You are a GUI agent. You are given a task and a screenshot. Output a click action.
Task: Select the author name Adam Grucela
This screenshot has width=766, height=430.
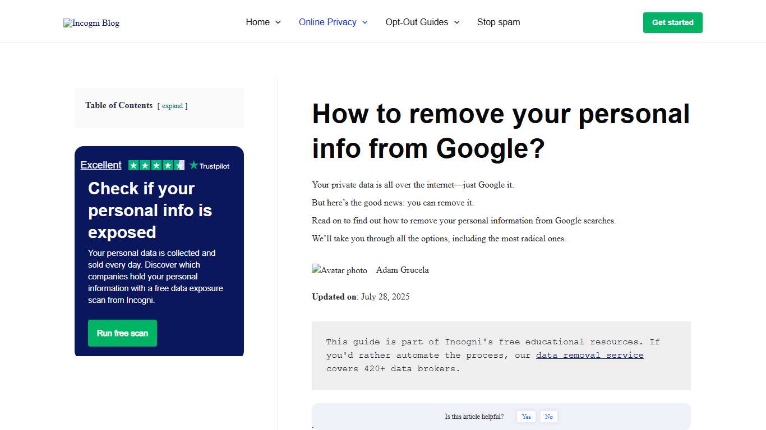[x=402, y=270]
